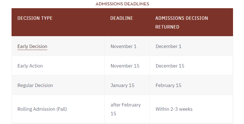
Task: Select the 'after February' deadline text
Action: click(126, 105)
